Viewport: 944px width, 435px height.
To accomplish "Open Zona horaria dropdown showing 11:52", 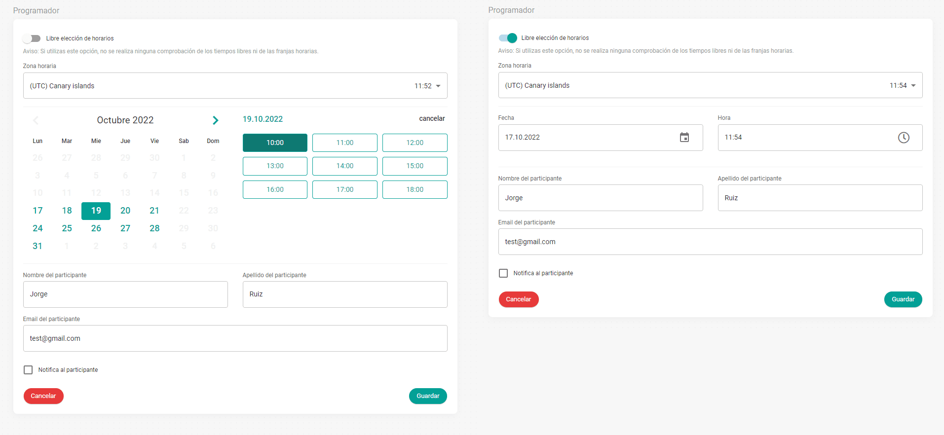I will coord(235,86).
